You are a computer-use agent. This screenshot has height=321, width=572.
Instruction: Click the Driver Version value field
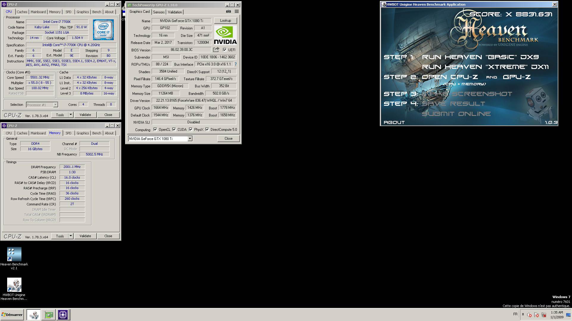point(194,100)
